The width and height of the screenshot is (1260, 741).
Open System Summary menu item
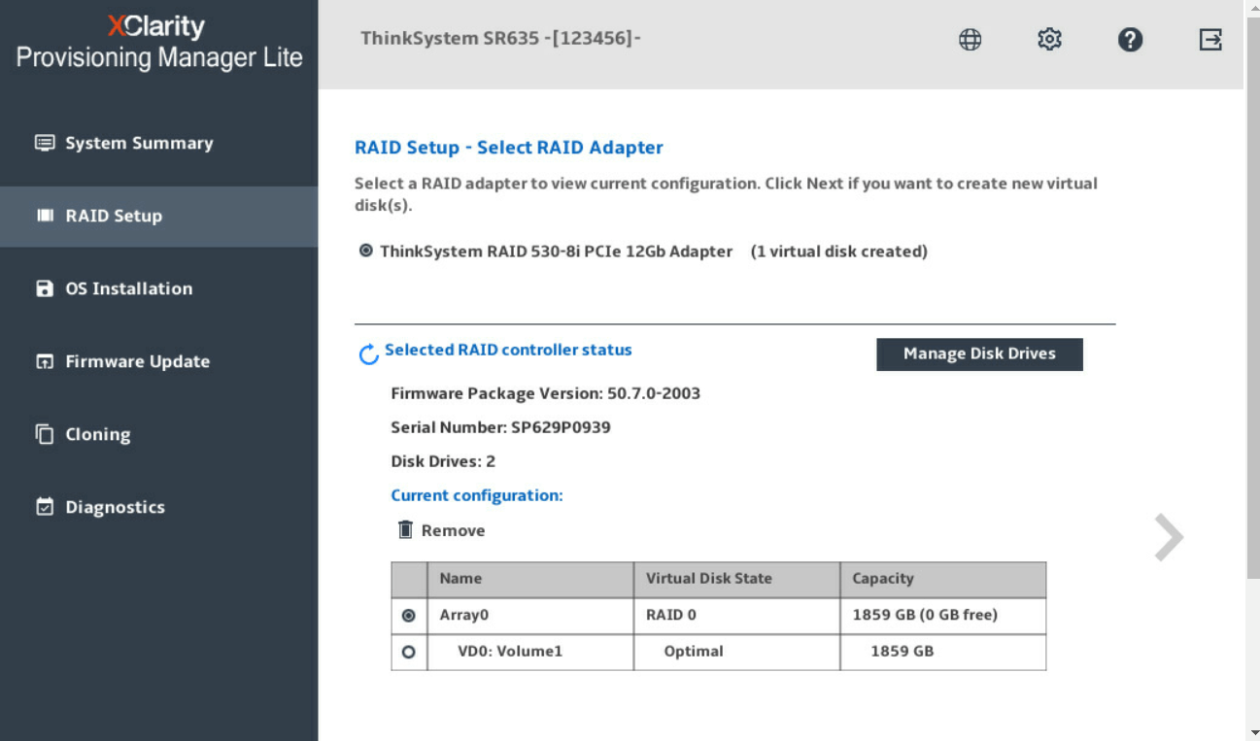158,143
